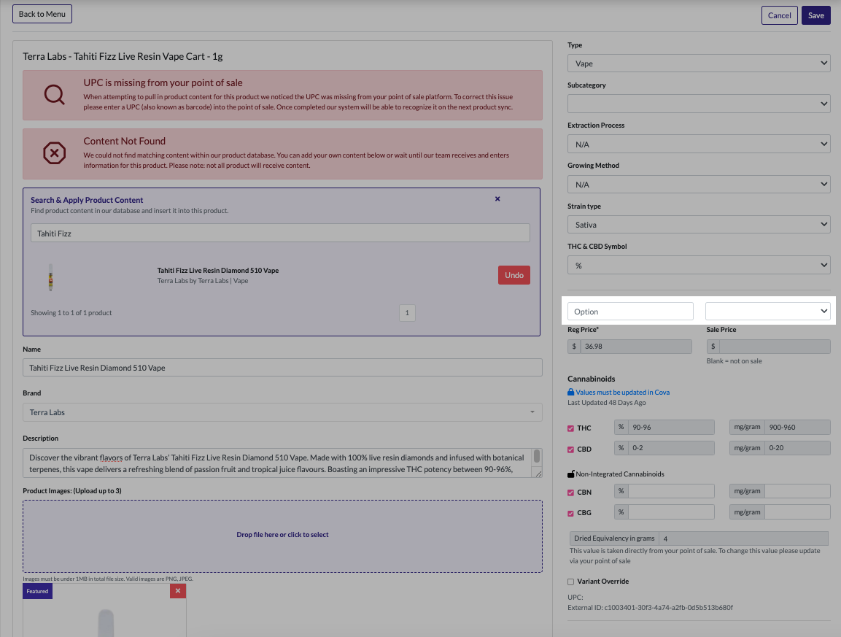Click the Showing 1 to 1 of 1 product text
Screen dimensions: 841x637
71,313
